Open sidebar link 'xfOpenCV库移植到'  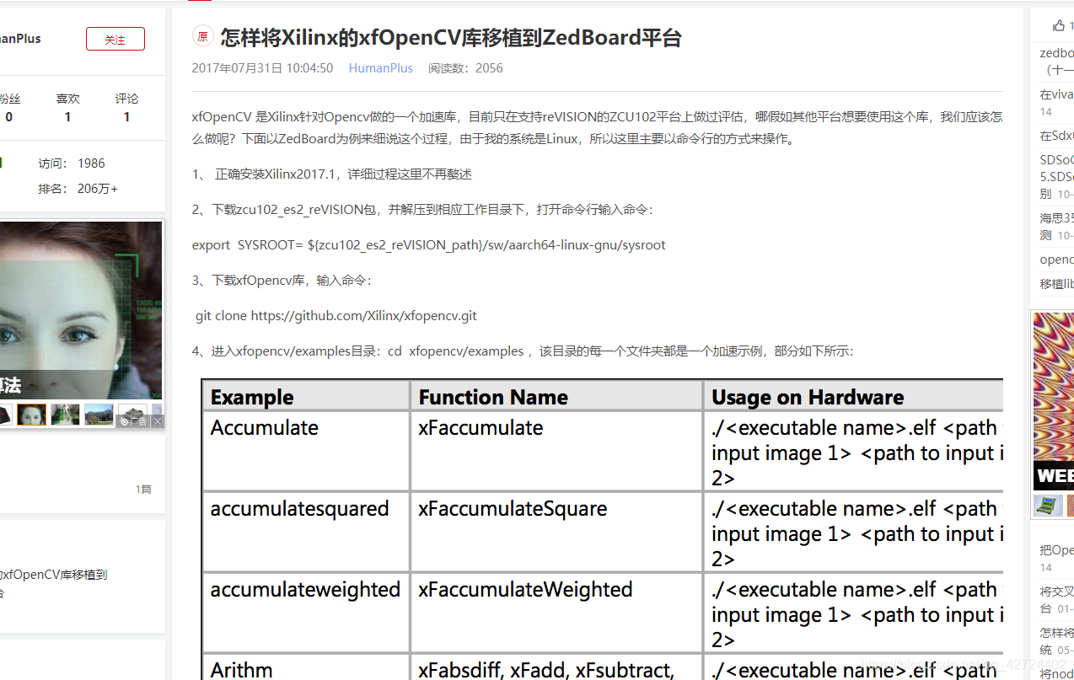(x=54, y=575)
